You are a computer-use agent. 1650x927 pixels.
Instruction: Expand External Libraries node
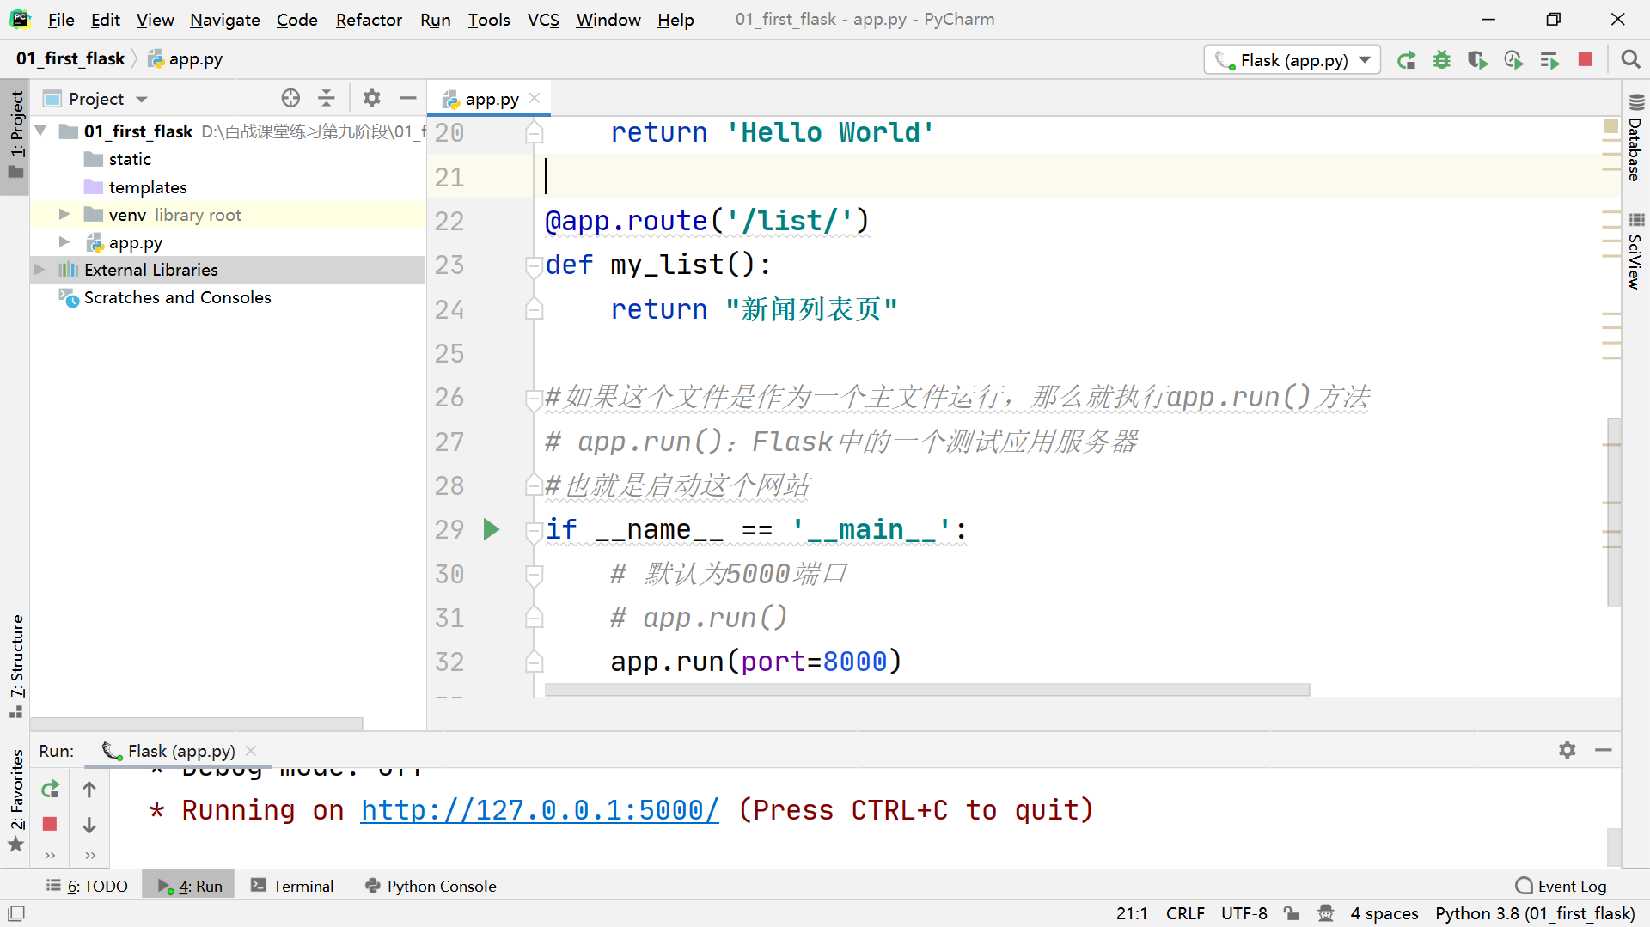(40, 270)
